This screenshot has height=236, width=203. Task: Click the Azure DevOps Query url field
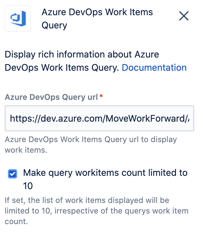99,118
